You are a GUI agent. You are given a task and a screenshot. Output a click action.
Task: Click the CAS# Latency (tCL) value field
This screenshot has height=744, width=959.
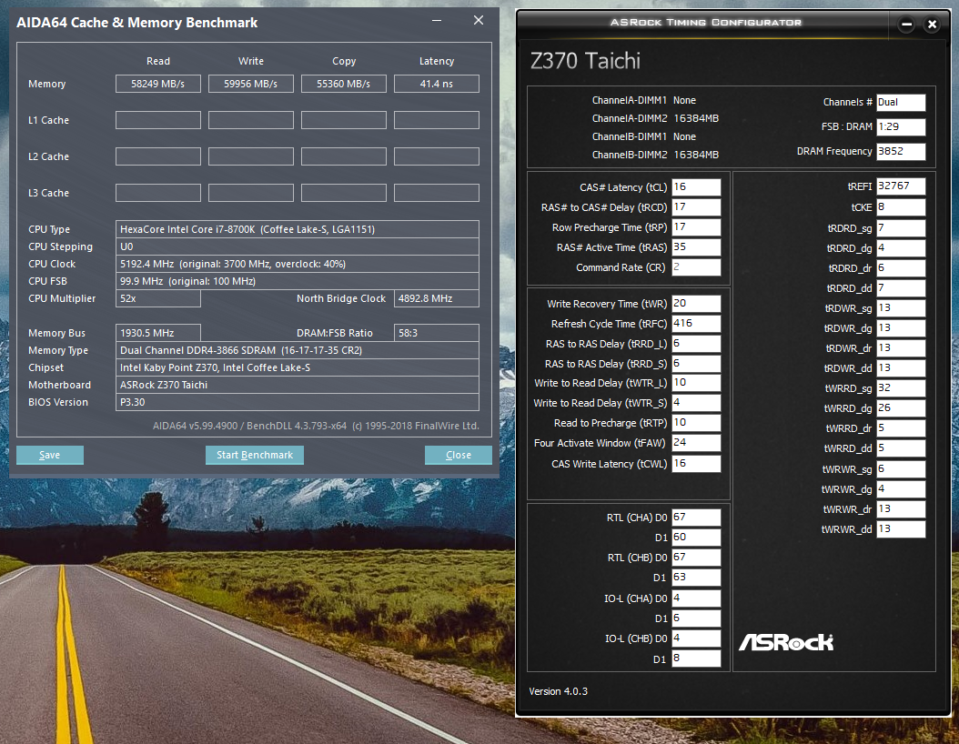point(696,187)
